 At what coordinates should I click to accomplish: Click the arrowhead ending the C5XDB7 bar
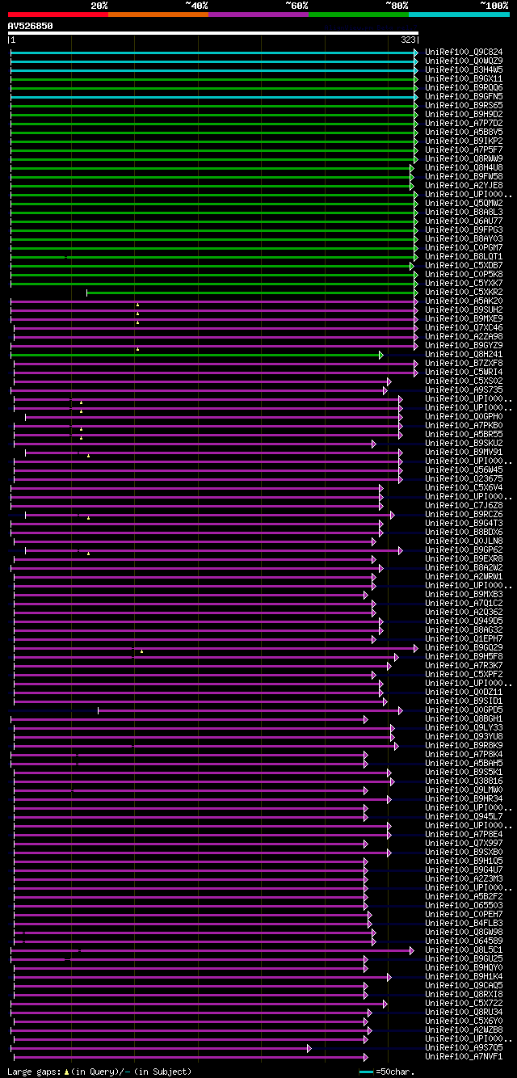coord(411,265)
